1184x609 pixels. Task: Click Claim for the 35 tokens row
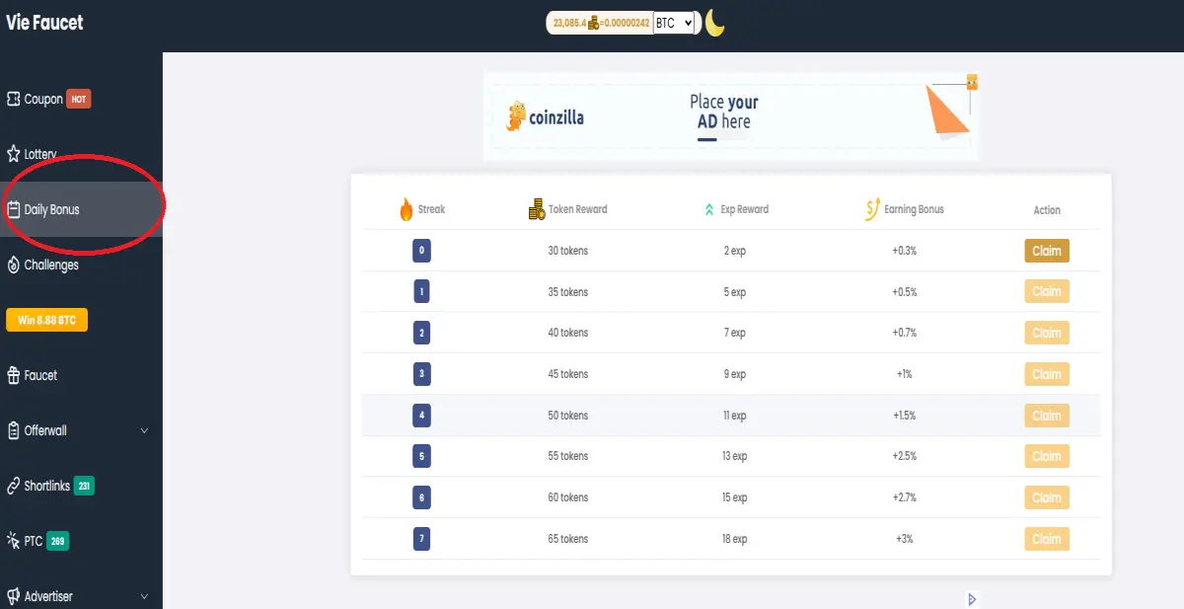(x=1047, y=291)
